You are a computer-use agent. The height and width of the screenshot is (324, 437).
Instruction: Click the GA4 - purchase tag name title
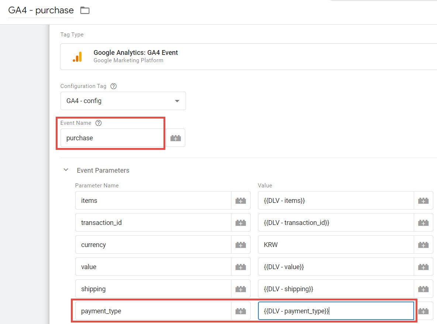click(41, 10)
